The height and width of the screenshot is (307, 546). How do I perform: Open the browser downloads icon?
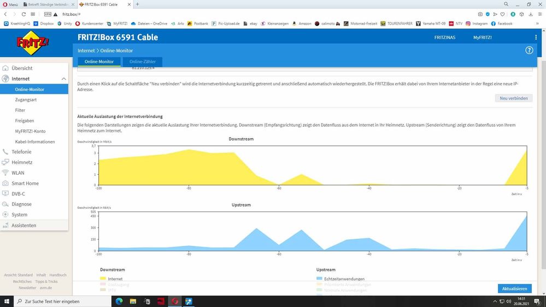531,14
